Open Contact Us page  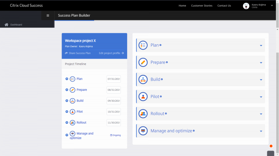point(224,5)
